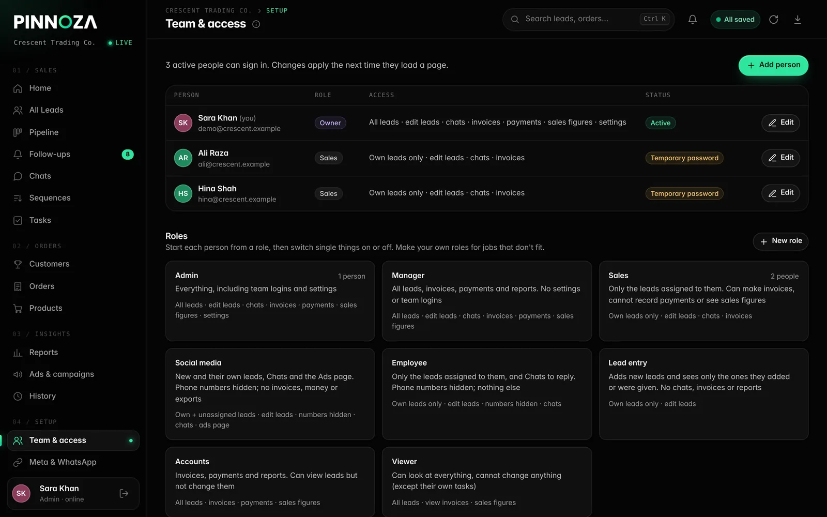827x517 pixels.
Task: Click the New role button
Action: [x=780, y=241]
